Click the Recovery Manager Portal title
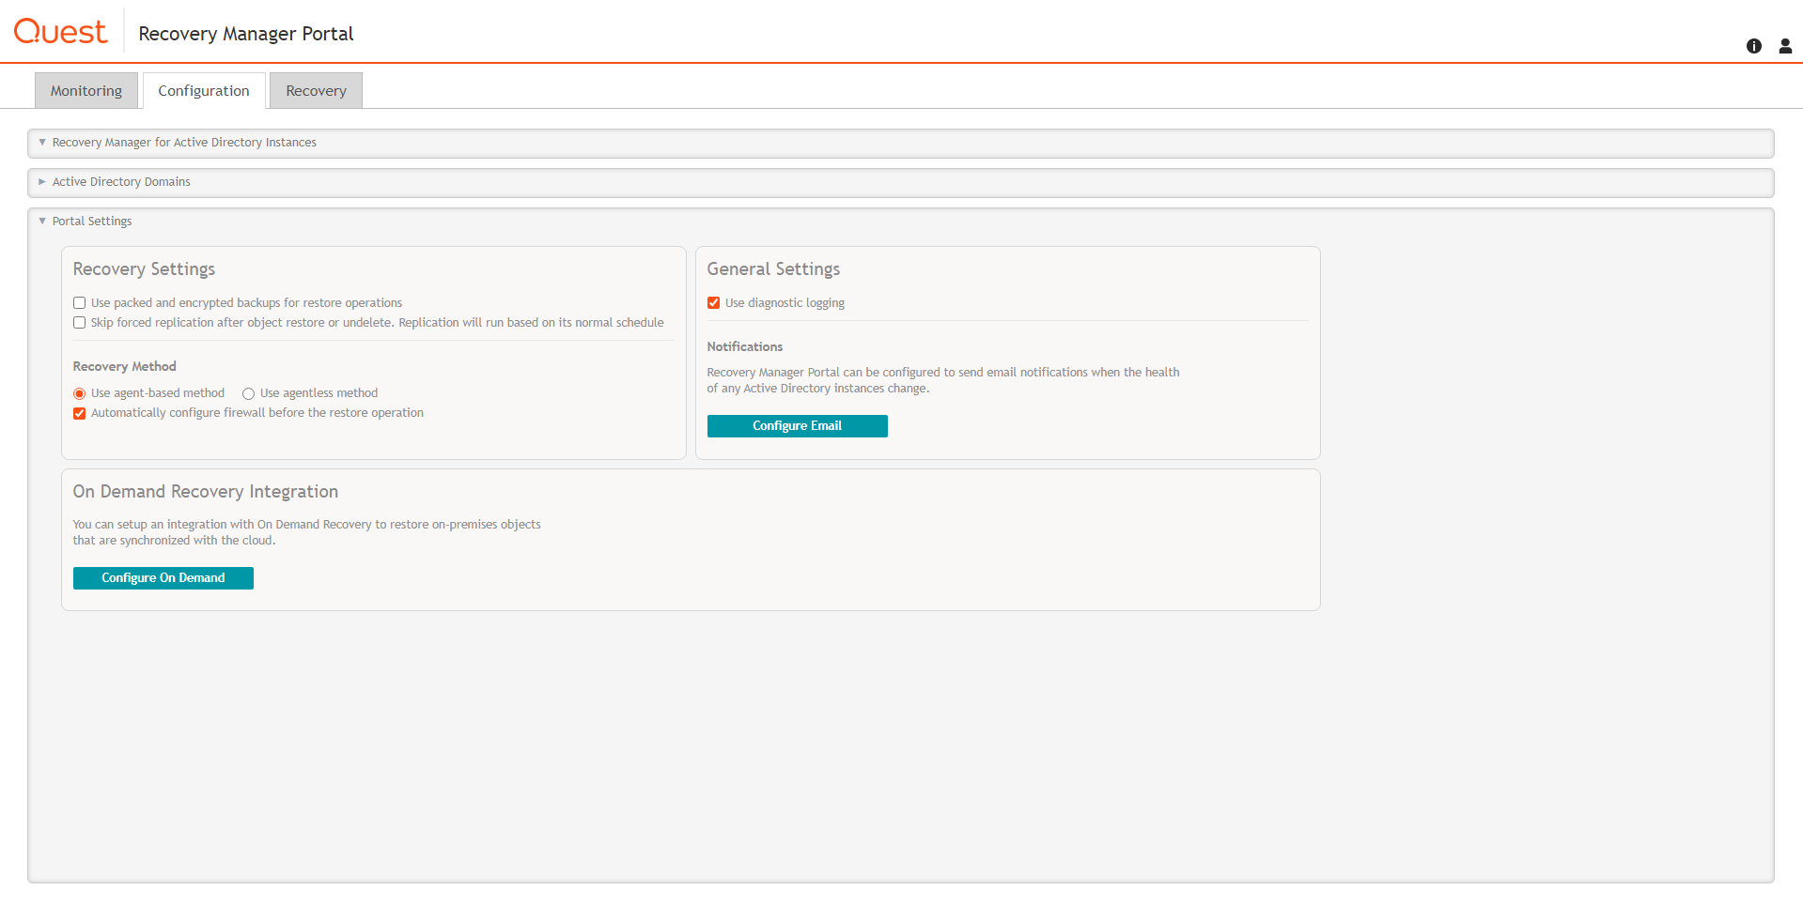 point(246,34)
